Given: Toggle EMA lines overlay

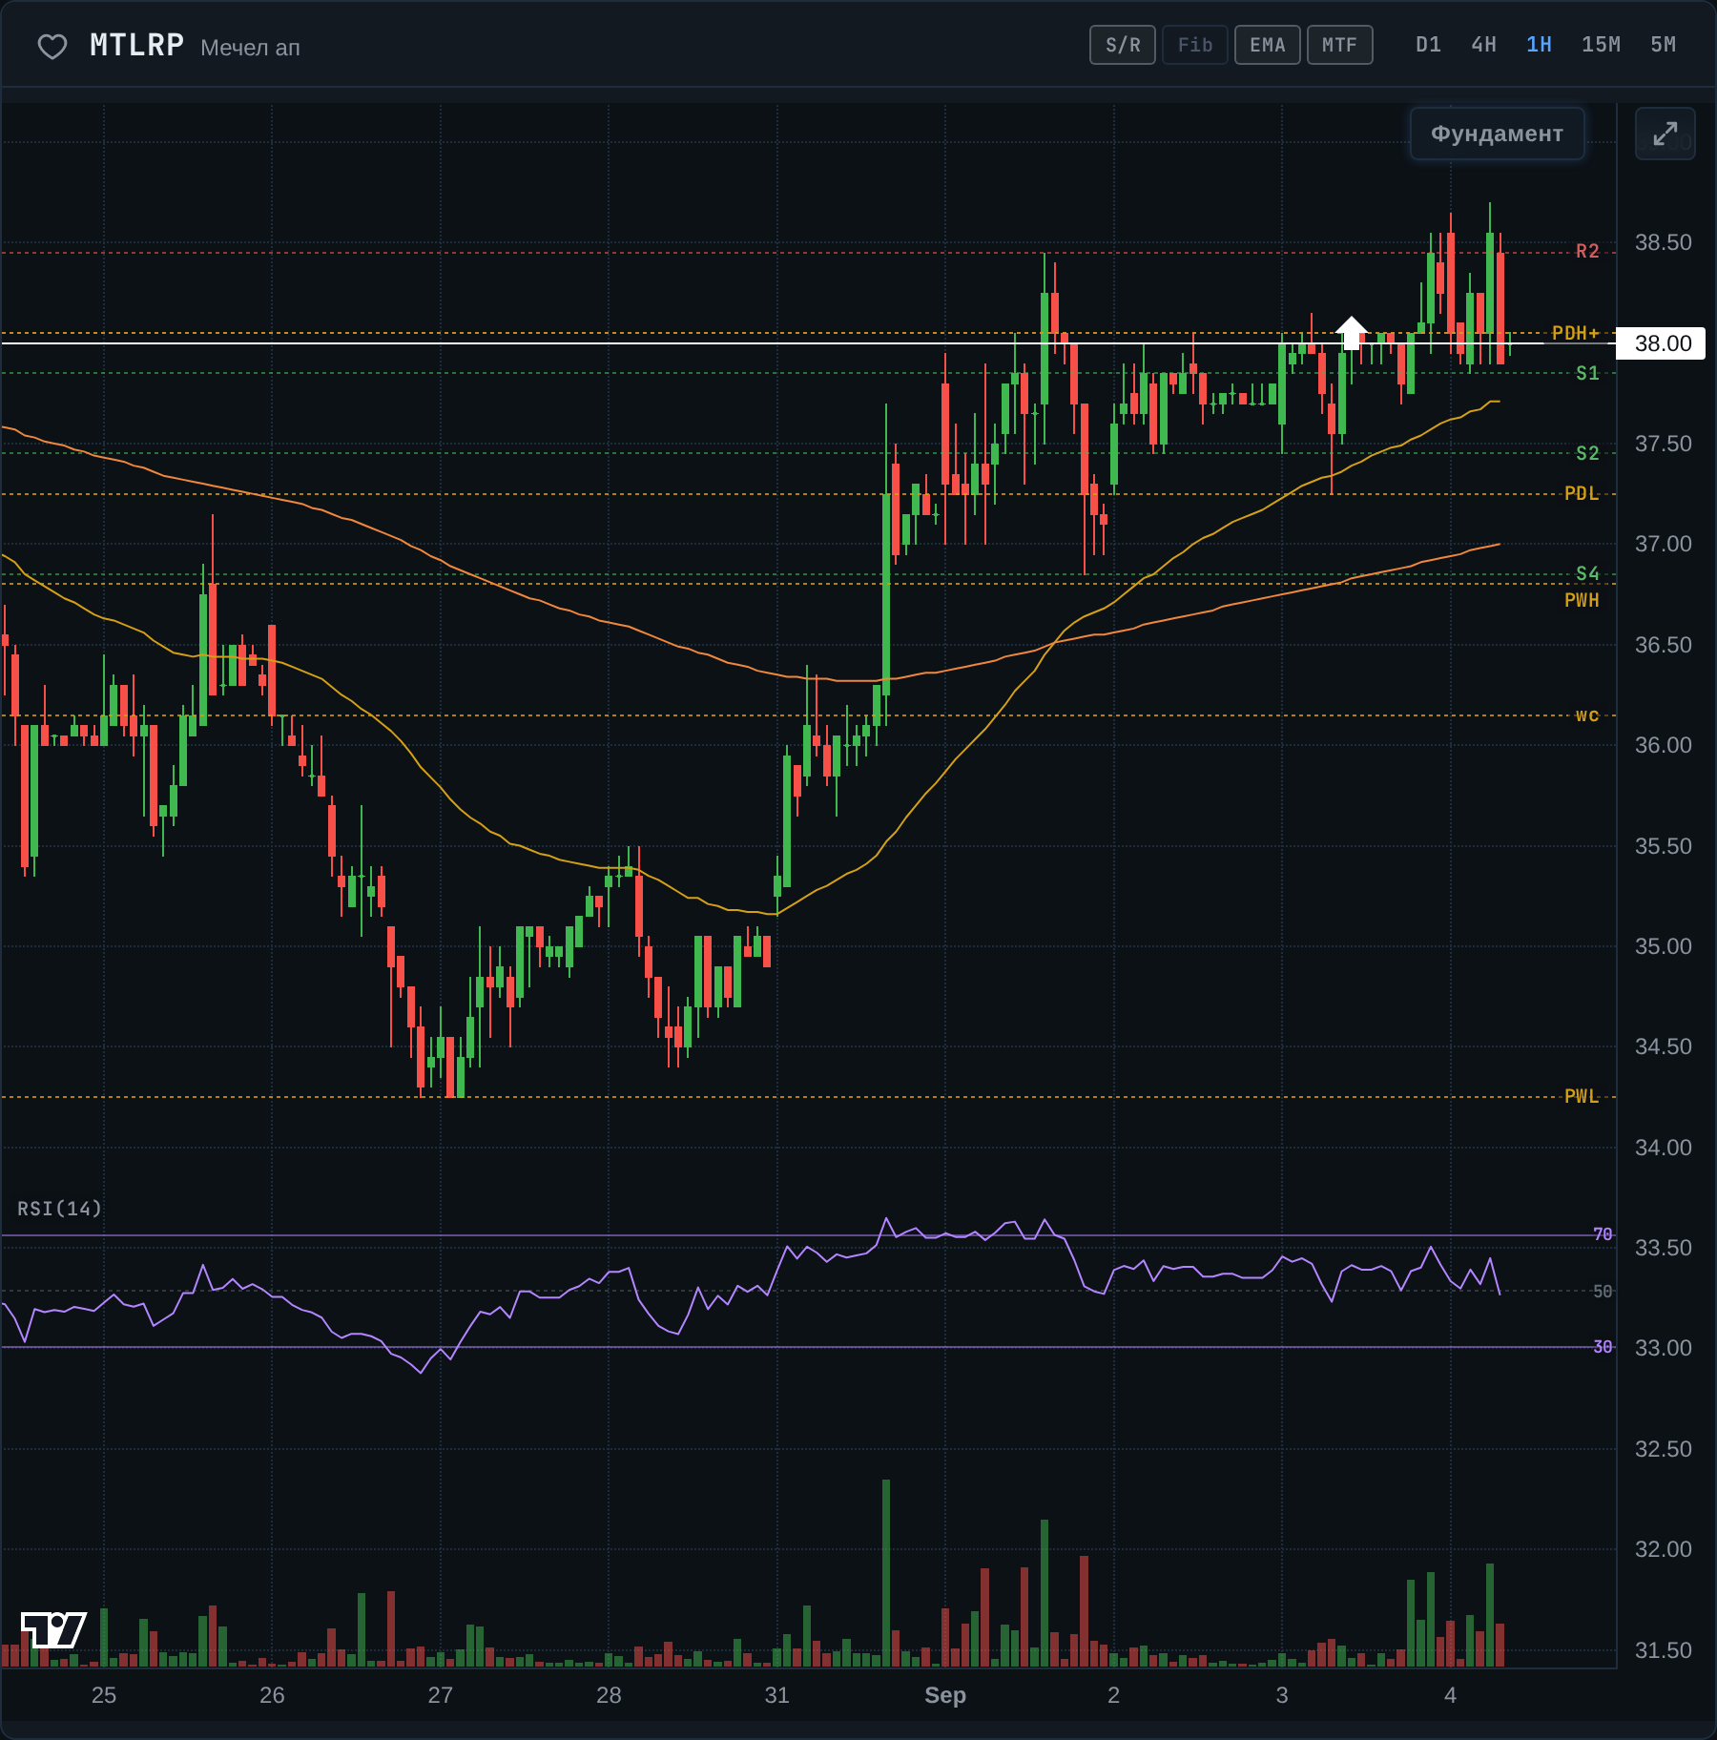Looking at the screenshot, I should (1268, 45).
